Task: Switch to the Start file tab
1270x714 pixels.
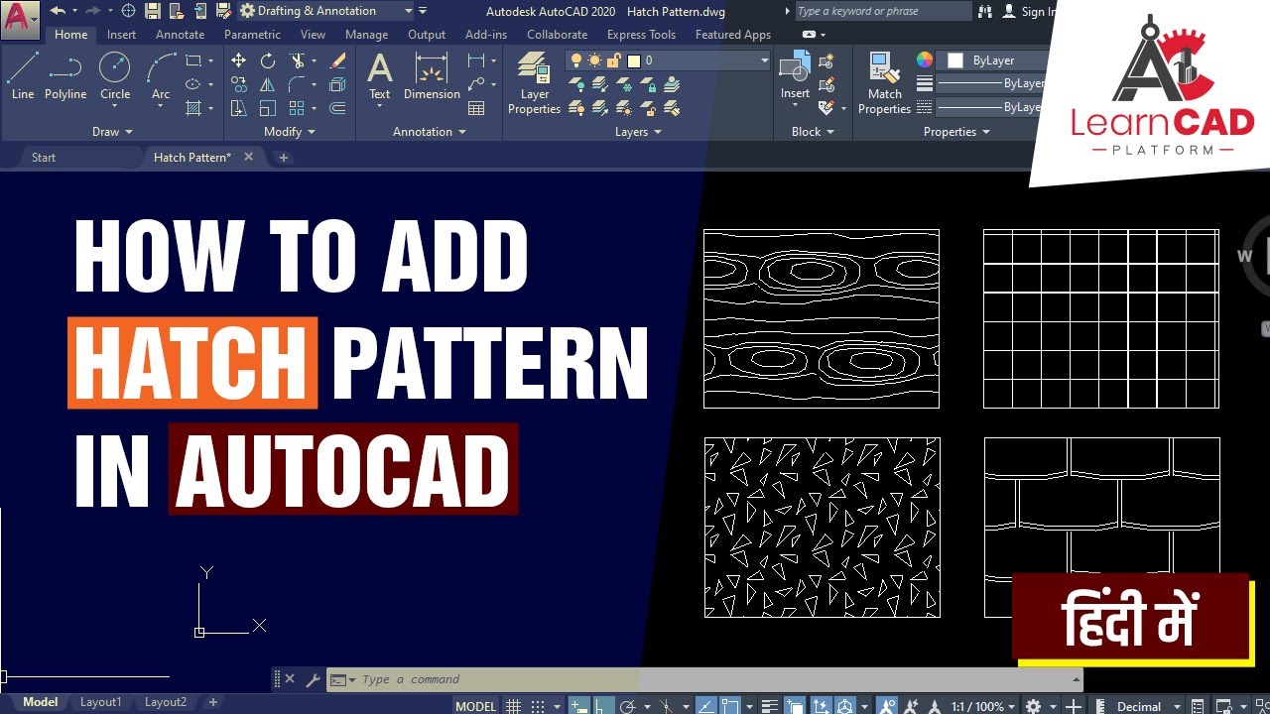Action: click(x=44, y=158)
